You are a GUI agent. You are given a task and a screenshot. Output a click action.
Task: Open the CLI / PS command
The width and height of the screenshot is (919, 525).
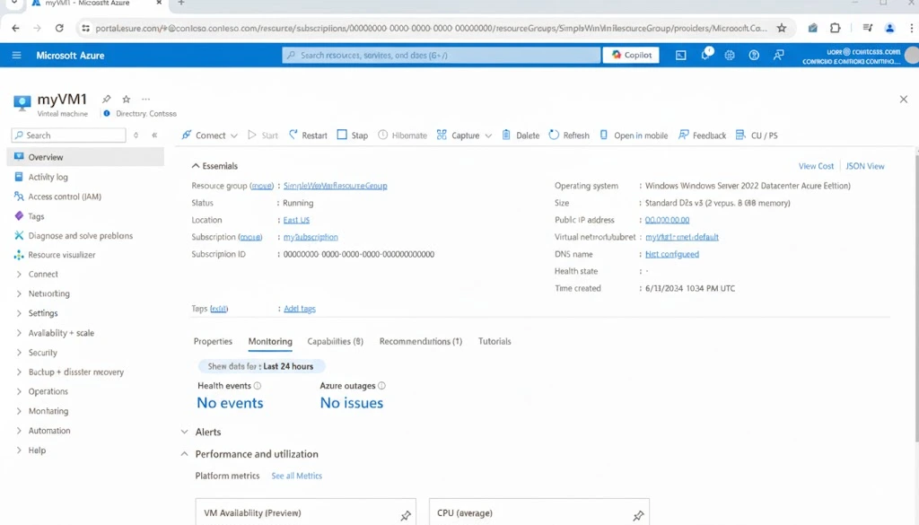click(x=757, y=136)
